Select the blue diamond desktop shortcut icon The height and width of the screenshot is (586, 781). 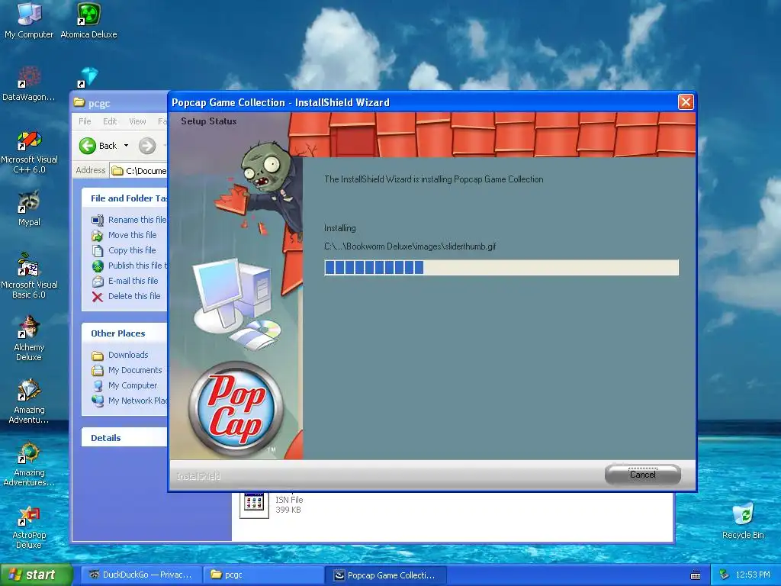pos(88,77)
